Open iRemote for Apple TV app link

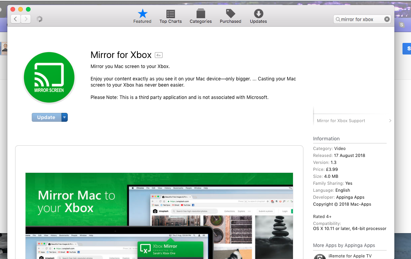tap(350, 256)
